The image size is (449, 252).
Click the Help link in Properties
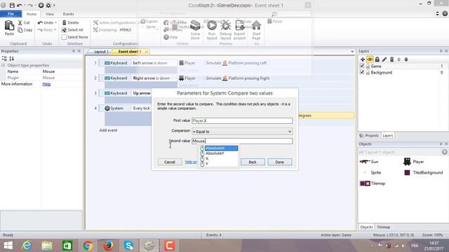(x=46, y=84)
